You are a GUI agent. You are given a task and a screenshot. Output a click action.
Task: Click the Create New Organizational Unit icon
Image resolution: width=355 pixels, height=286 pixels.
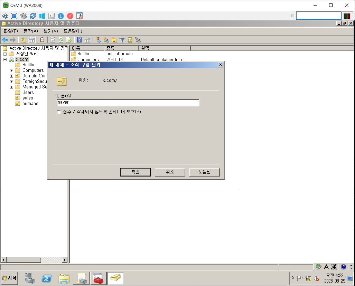[114, 40]
